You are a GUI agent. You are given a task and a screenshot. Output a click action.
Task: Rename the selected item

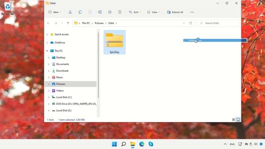tap(100, 12)
